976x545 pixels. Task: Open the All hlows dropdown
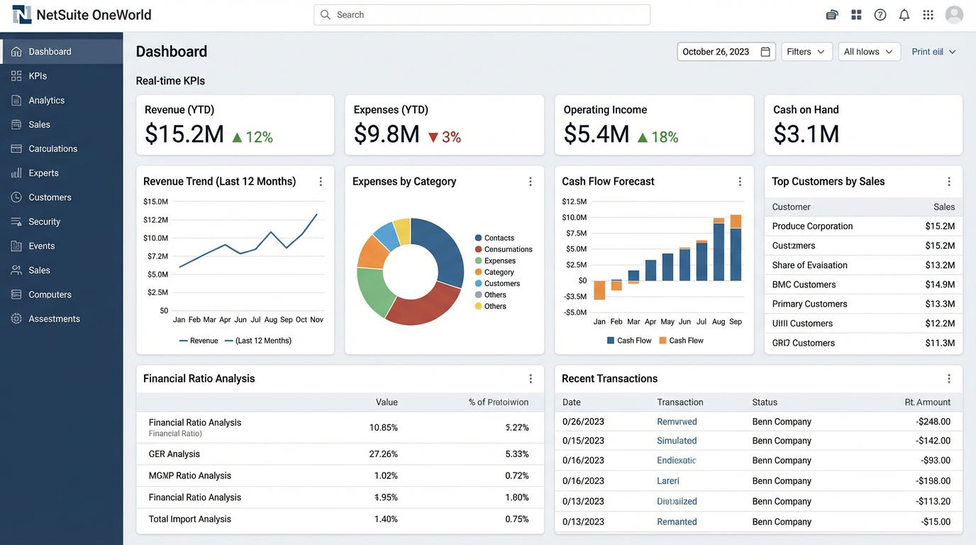(x=869, y=51)
